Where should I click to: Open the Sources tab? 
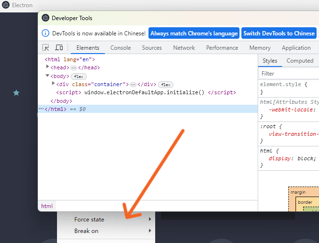[x=152, y=48]
